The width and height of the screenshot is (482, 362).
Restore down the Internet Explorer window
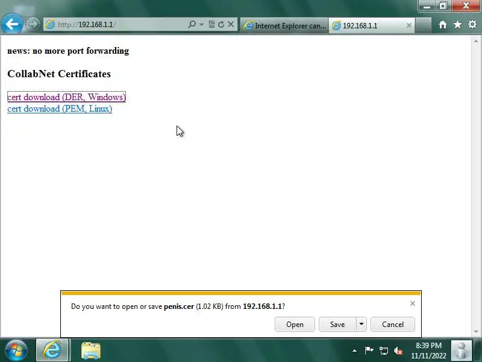[x=443, y=6]
